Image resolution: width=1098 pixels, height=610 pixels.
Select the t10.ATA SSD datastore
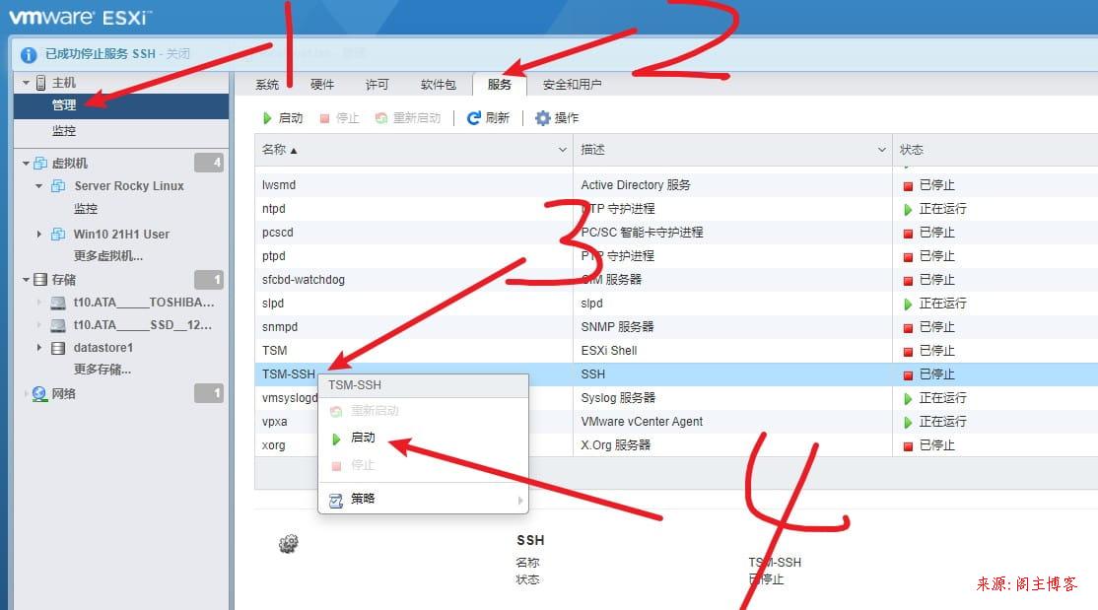coord(142,325)
